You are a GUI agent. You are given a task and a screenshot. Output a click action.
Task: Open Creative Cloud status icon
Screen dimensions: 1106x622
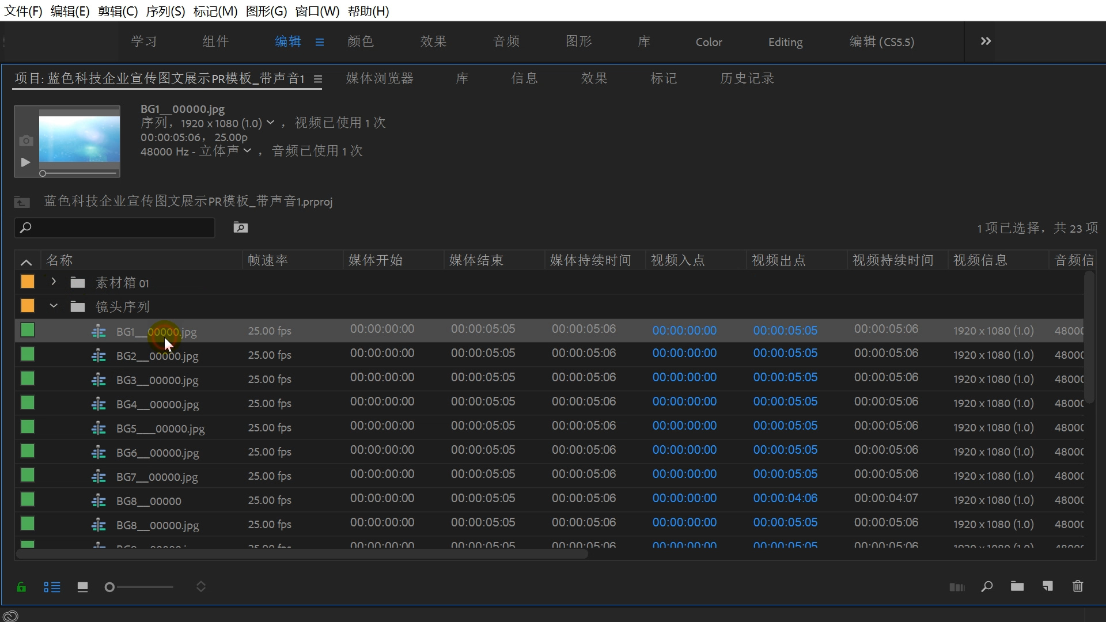(x=10, y=616)
